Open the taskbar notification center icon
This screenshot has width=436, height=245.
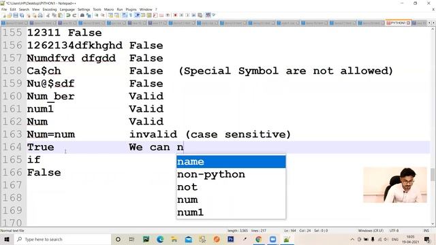click(x=427, y=239)
